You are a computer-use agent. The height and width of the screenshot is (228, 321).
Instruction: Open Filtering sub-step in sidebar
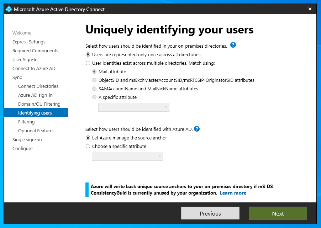26,122
